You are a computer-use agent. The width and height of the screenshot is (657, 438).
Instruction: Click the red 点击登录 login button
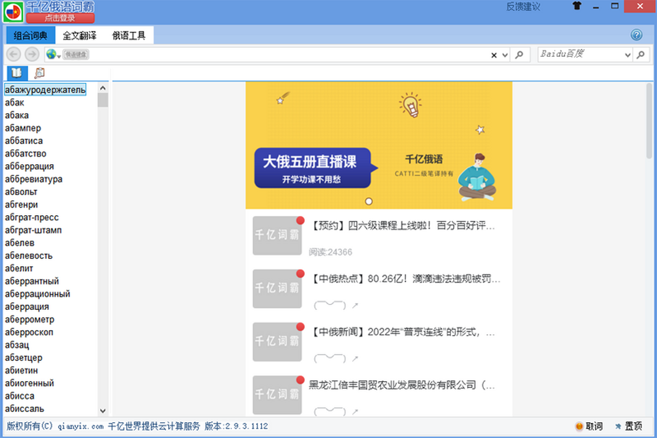pyautogui.click(x=60, y=18)
